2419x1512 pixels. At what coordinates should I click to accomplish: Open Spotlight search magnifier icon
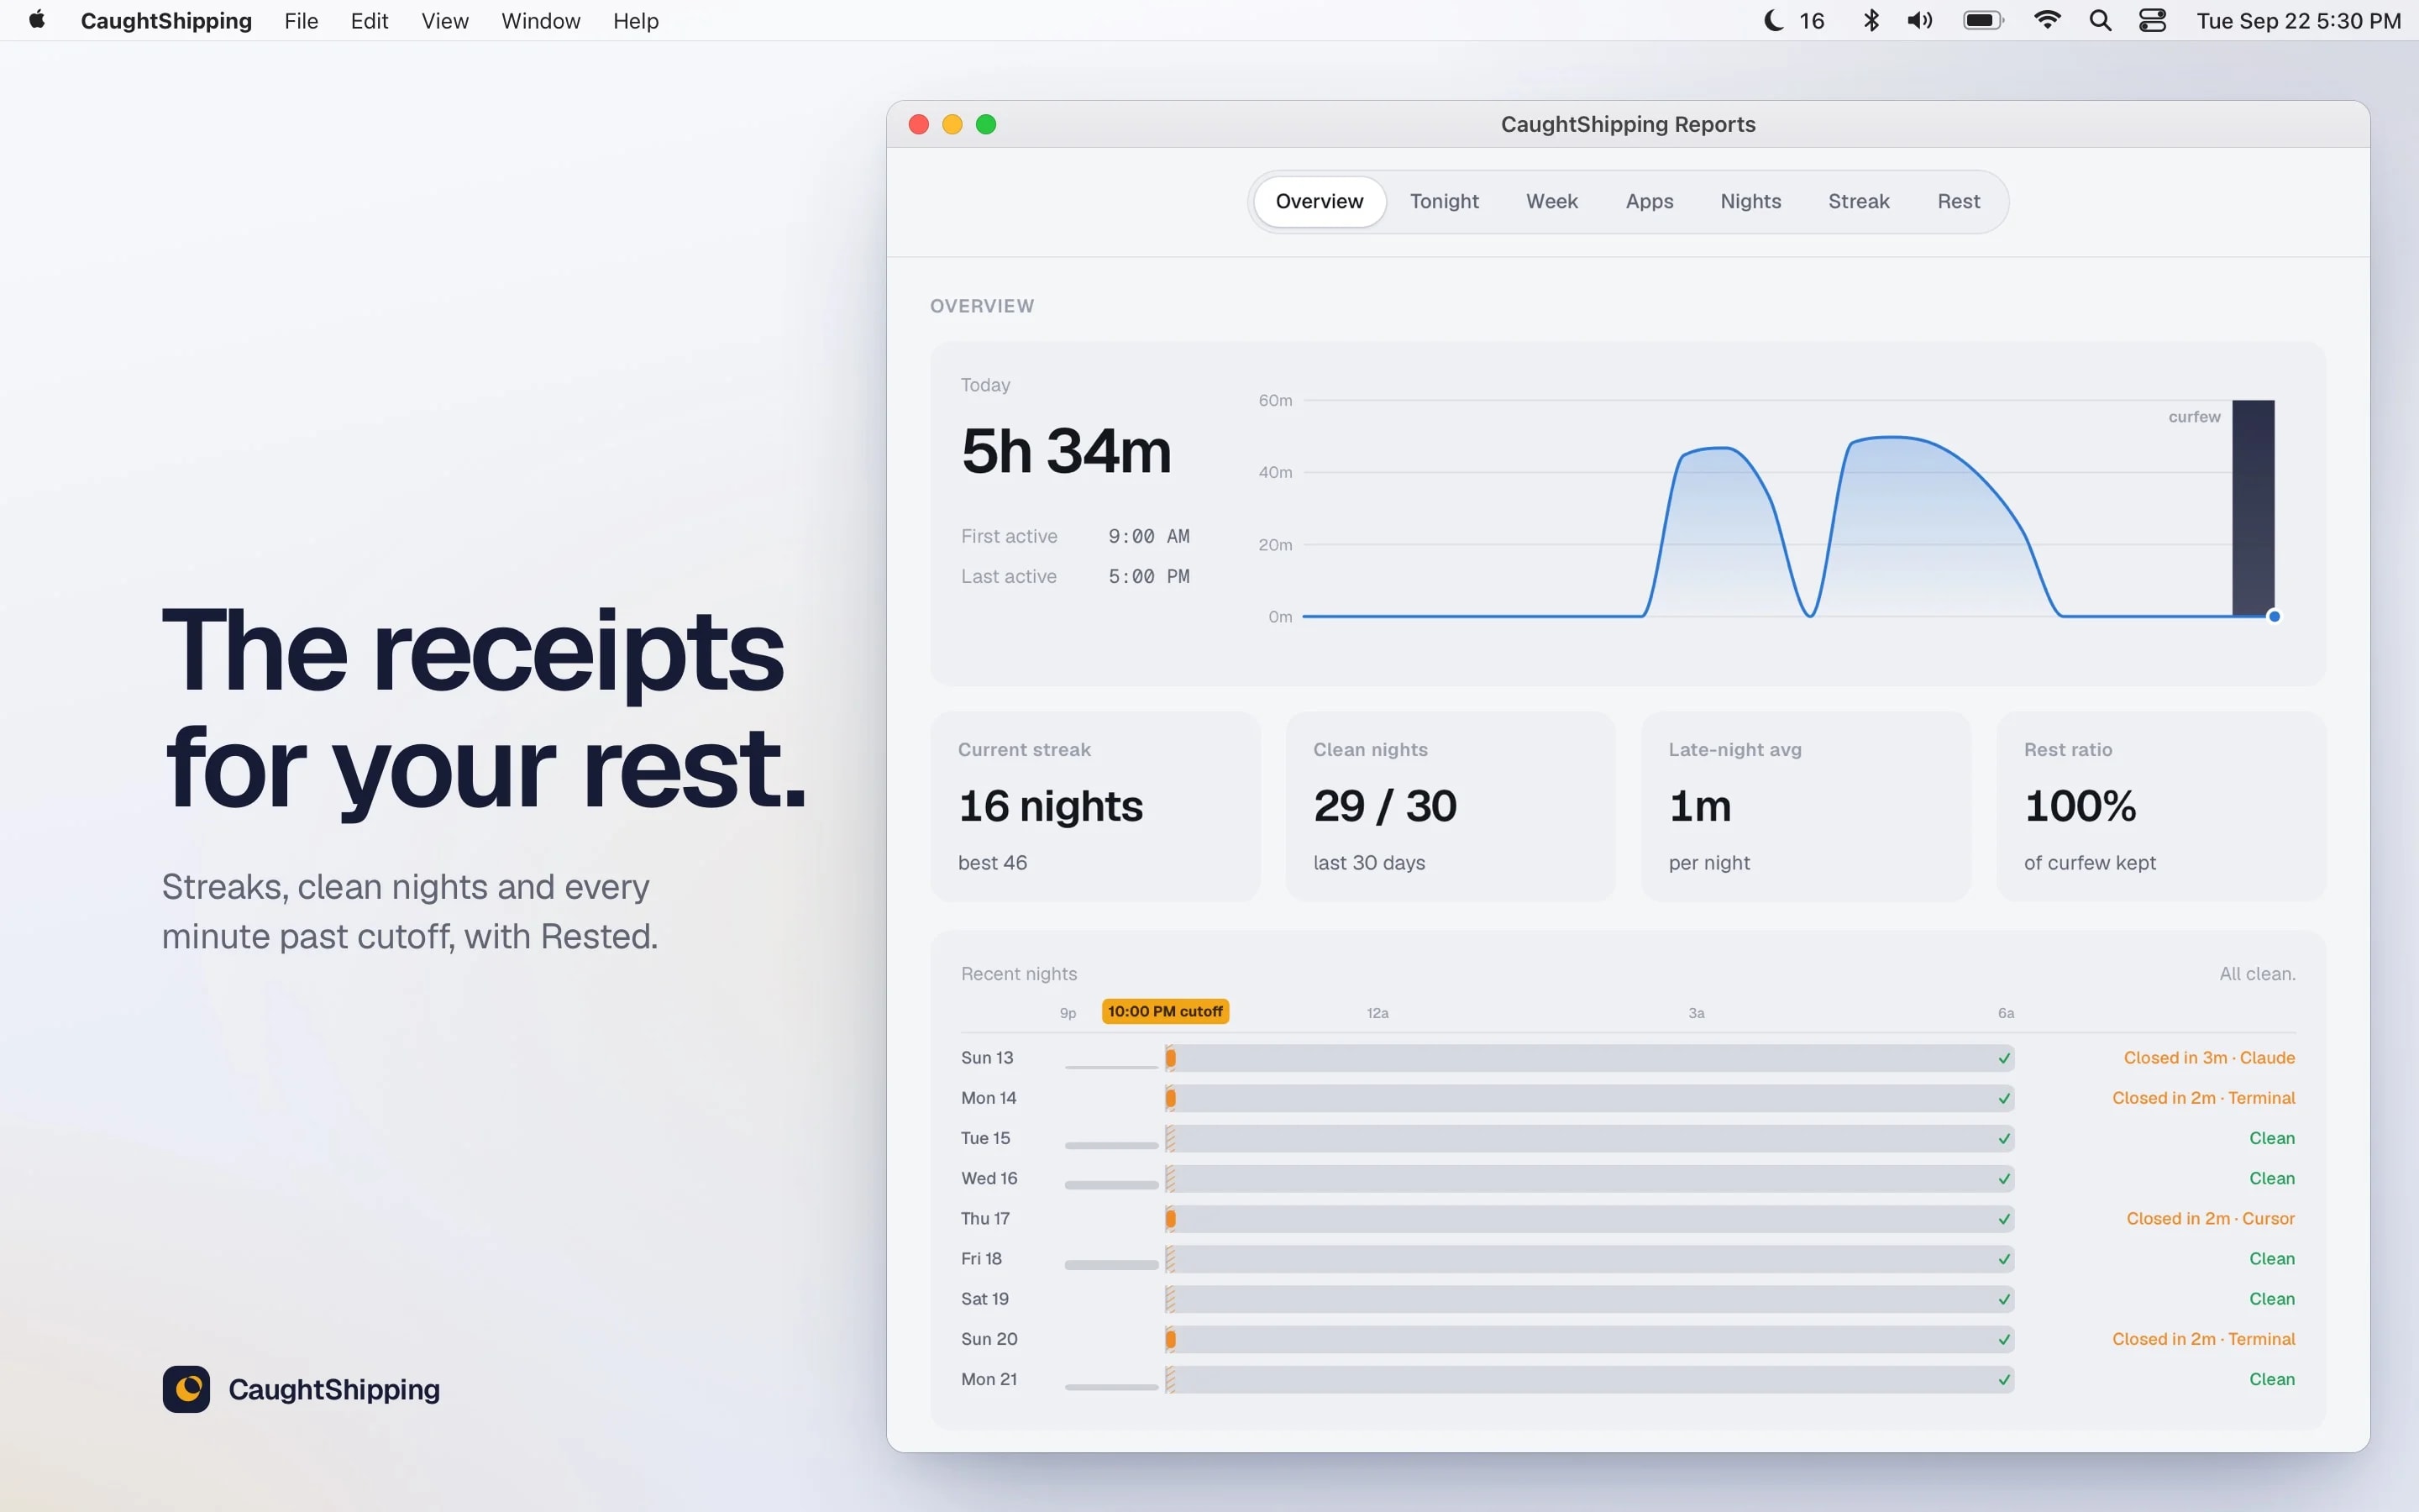click(x=2100, y=21)
